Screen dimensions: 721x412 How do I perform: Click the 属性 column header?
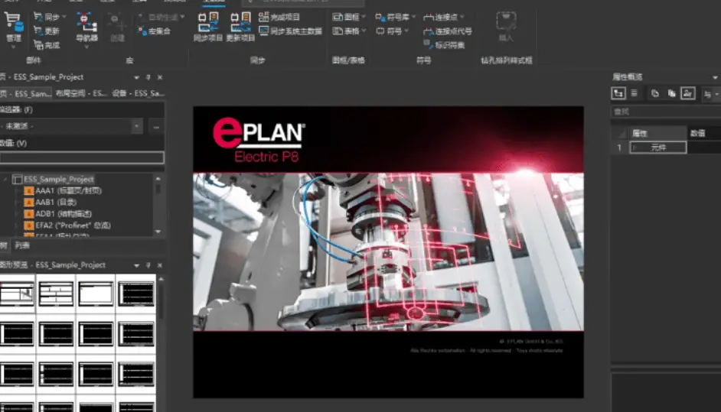click(x=658, y=133)
